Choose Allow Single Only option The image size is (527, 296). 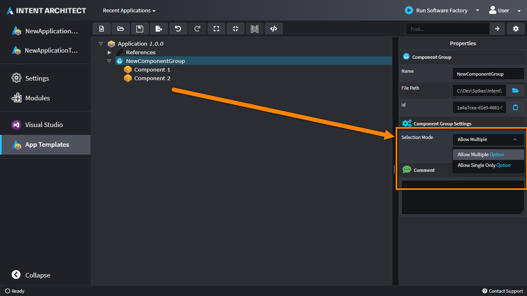(484, 165)
